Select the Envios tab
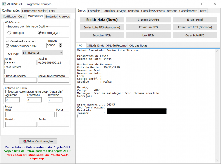Image resolution: width=221 pixels, height=164 pixels. pos(82,11)
